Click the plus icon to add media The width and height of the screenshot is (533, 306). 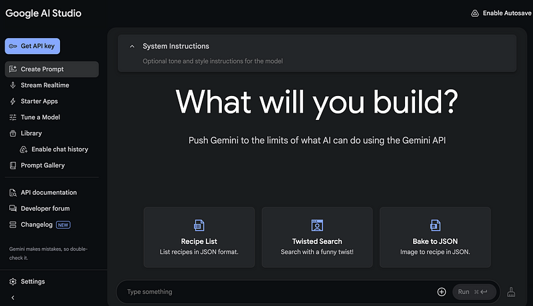[442, 292]
